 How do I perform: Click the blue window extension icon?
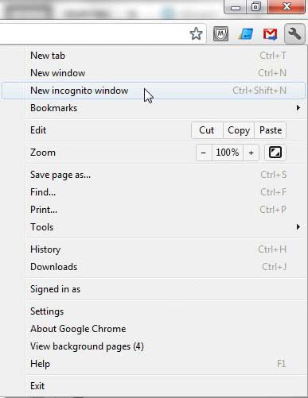tap(245, 34)
